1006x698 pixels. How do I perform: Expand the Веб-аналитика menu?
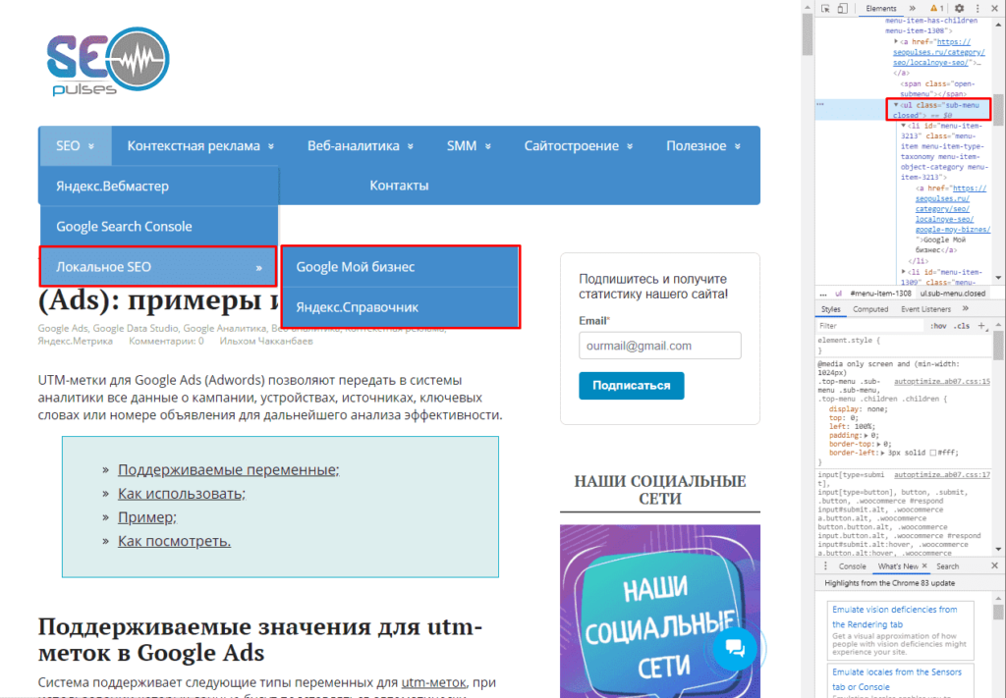(x=361, y=146)
